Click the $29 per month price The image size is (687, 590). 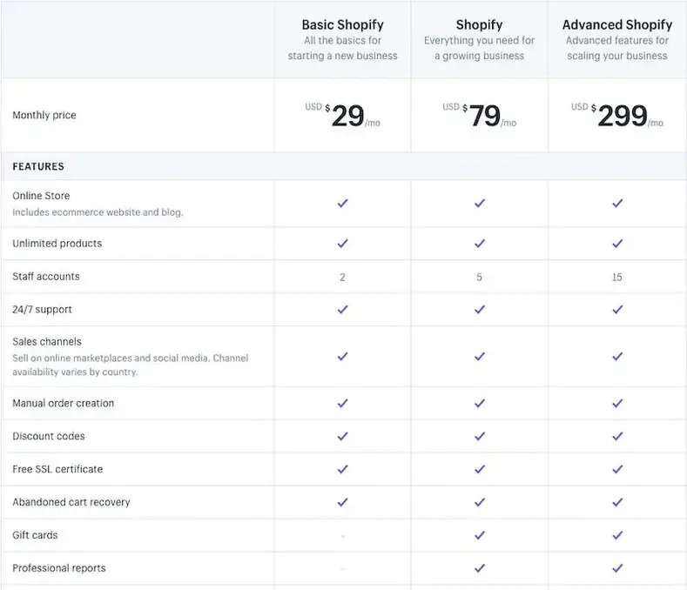pos(342,116)
